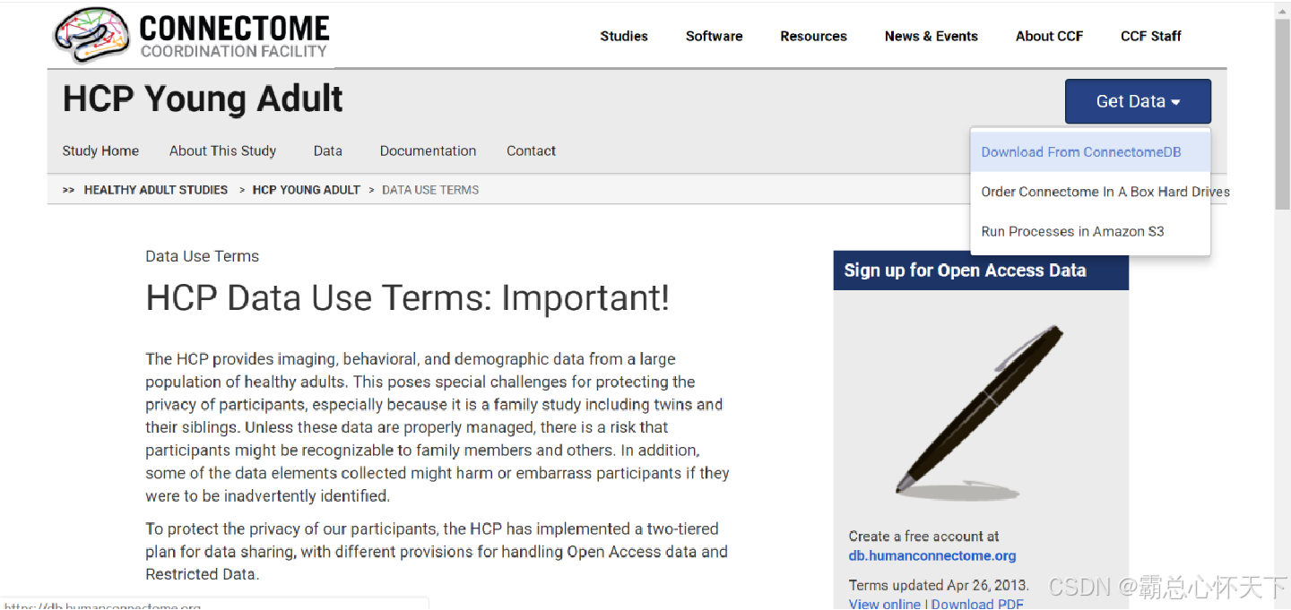The width and height of the screenshot is (1291, 610).
Task: Open the News & Events menu
Action: pos(931,36)
